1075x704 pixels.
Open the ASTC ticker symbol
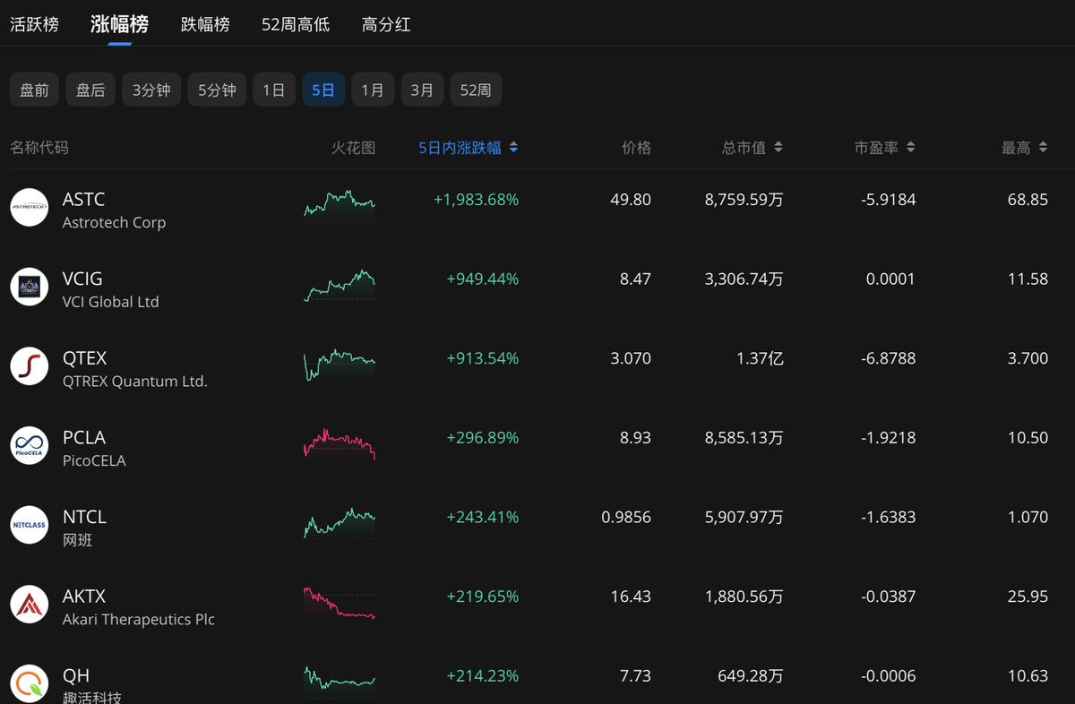coord(84,199)
